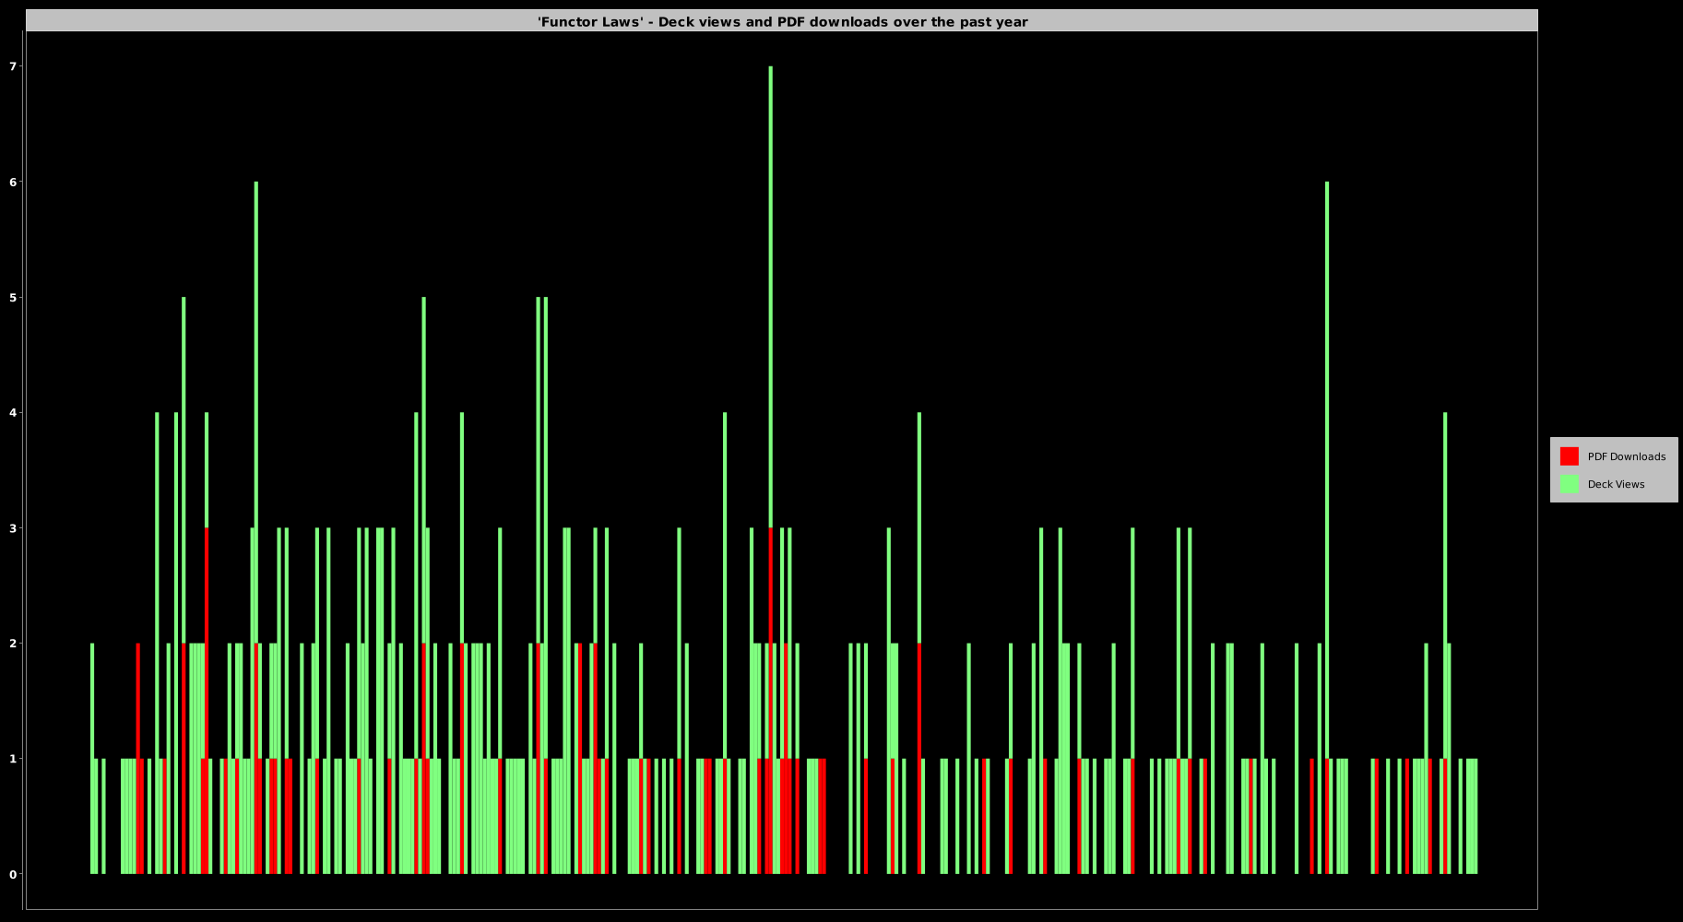Click the y-axis tick label 6
The width and height of the screenshot is (1683, 922).
[13, 182]
